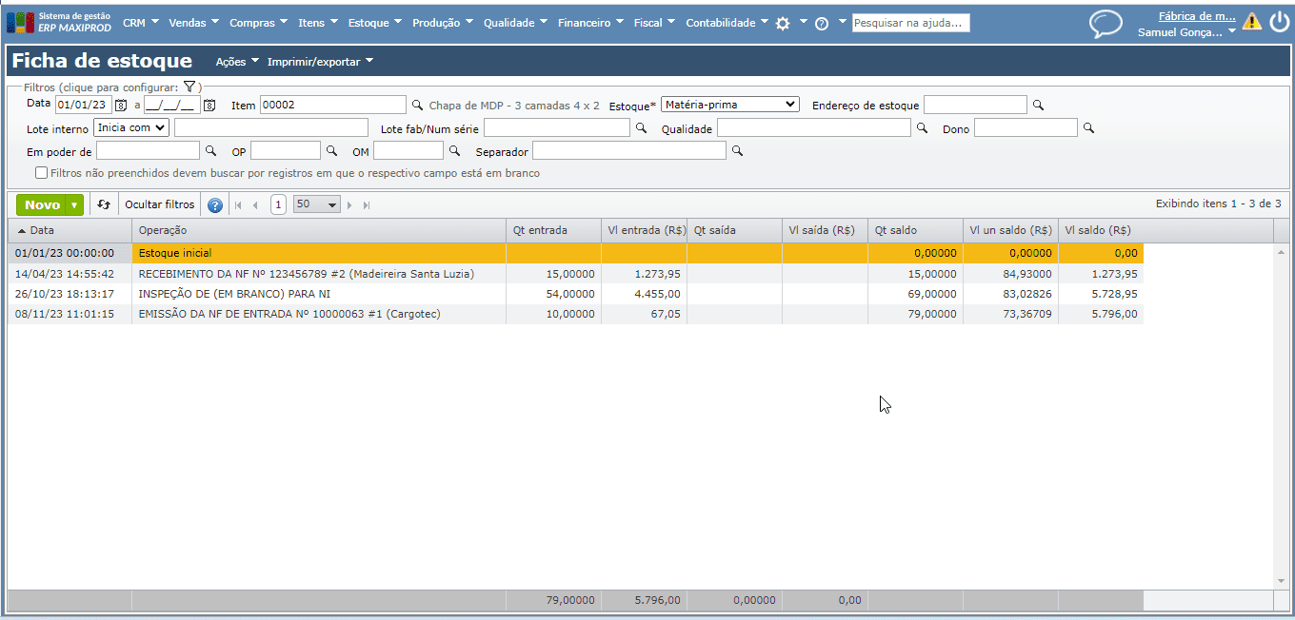Click the Pesquisar na ajuda search field
This screenshot has height=620, width=1295.
click(x=910, y=23)
